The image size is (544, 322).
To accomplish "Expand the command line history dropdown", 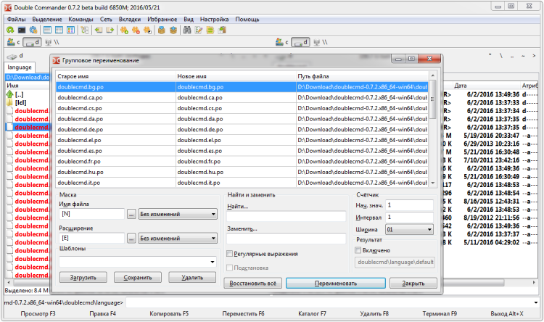I will (536, 302).
